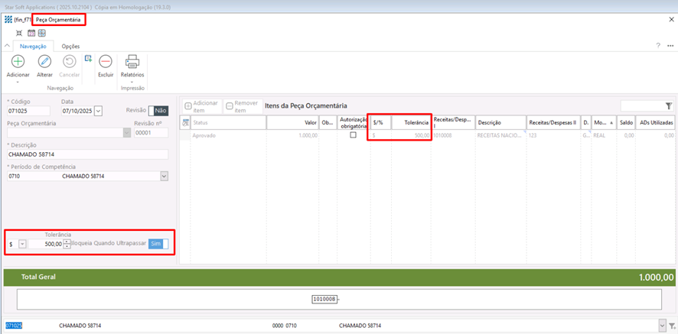The width and height of the screenshot is (678, 334).
Task: Click the help question mark icon
Action: pos(658,46)
